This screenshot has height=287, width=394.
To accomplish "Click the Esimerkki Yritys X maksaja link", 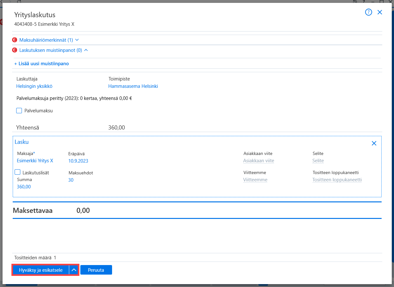I will coord(35,161).
